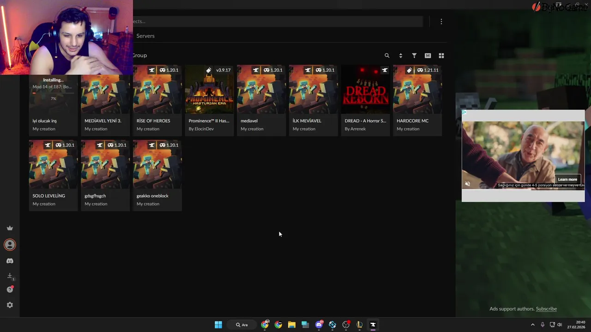
Task: Open the DREAD Reborn horror modpack
Action: [x=365, y=101]
